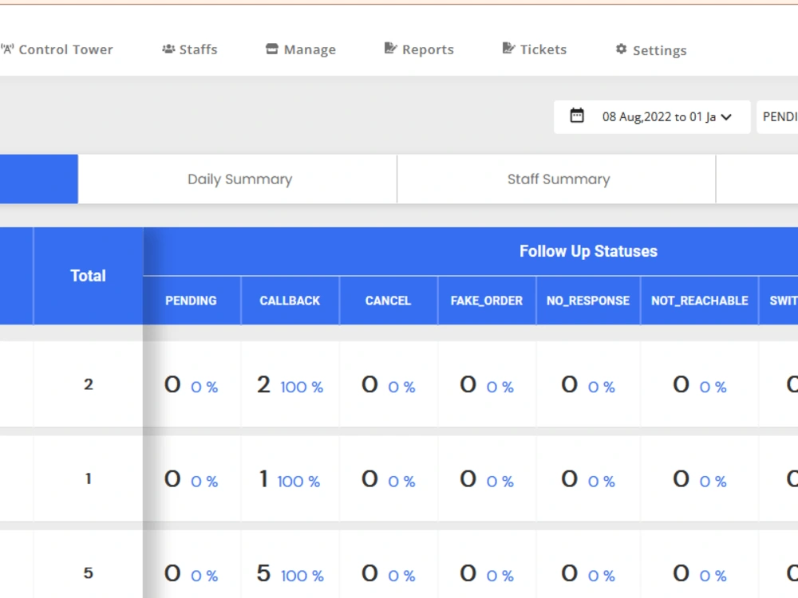Screen dimensions: 798x598
Task: Switch to the Staff Summary tab
Action: 557,179
